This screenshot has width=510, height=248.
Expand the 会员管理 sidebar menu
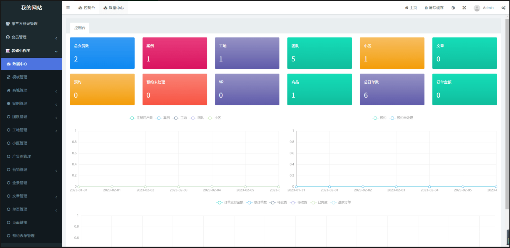(31, 37)
